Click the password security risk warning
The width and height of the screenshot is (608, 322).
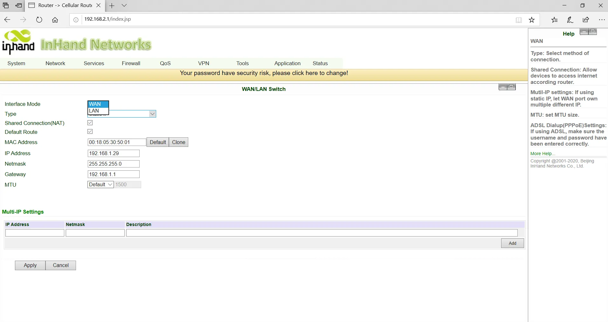tap(264, 73)
